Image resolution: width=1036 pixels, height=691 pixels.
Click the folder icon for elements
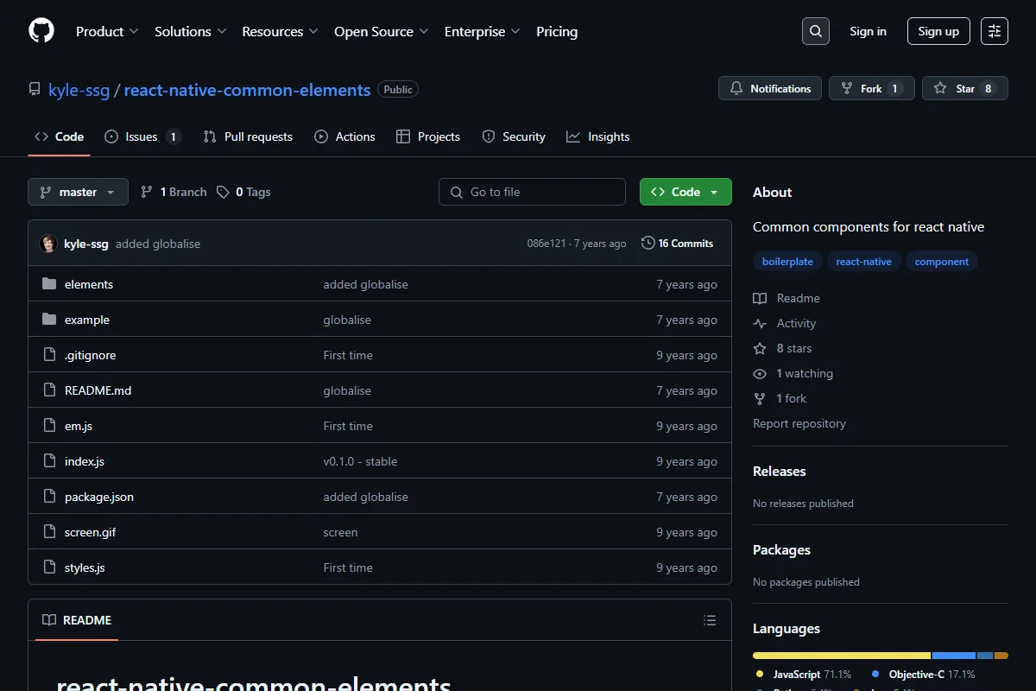tap(49, 284)
